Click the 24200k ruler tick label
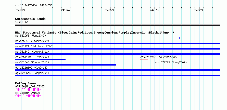This screenshot has height=110, width=227. pos(110,10)
